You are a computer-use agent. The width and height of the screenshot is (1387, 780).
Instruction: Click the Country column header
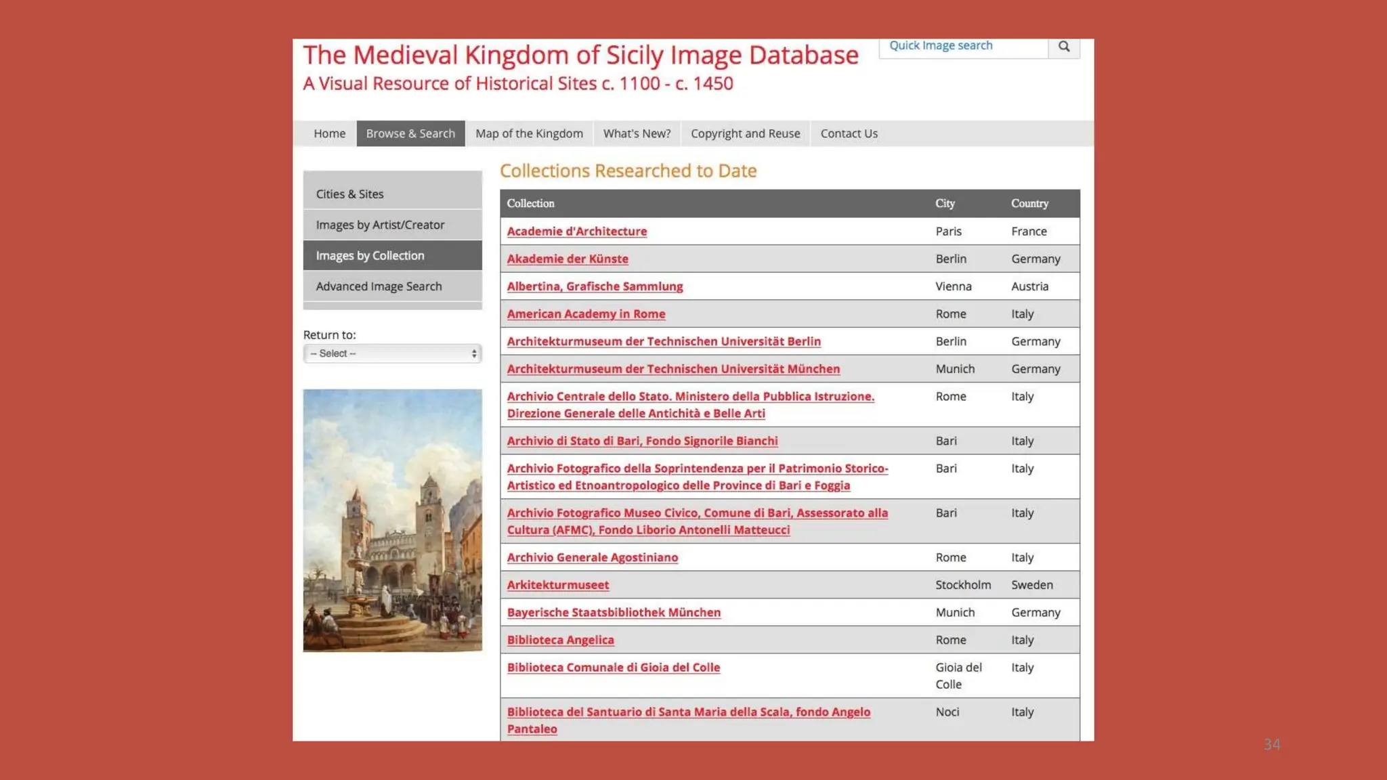(x=1029, y=204)
